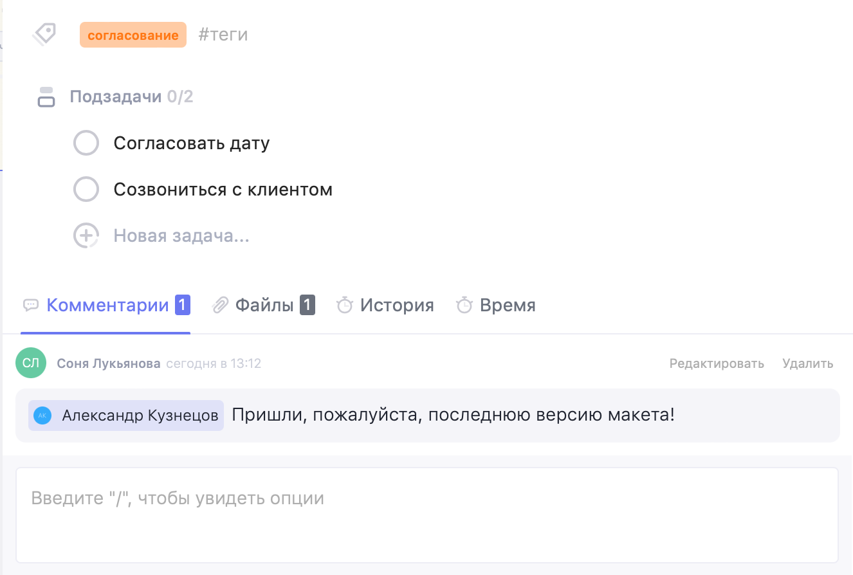
Task: Click Редактировать to edit the comment
Action: (717, 363)
